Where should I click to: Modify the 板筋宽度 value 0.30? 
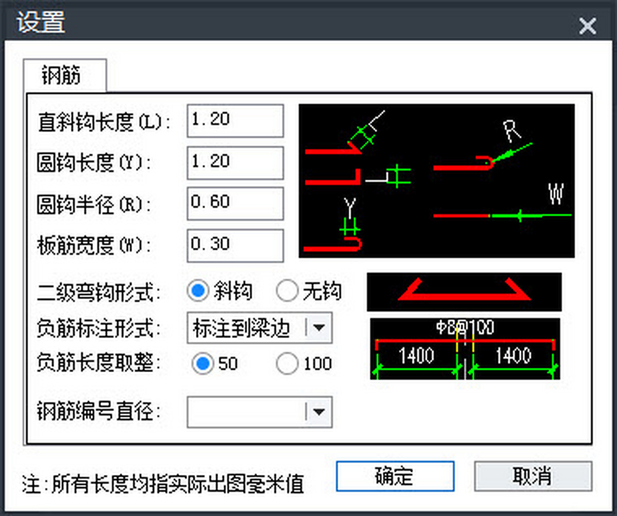coord(234,245)
